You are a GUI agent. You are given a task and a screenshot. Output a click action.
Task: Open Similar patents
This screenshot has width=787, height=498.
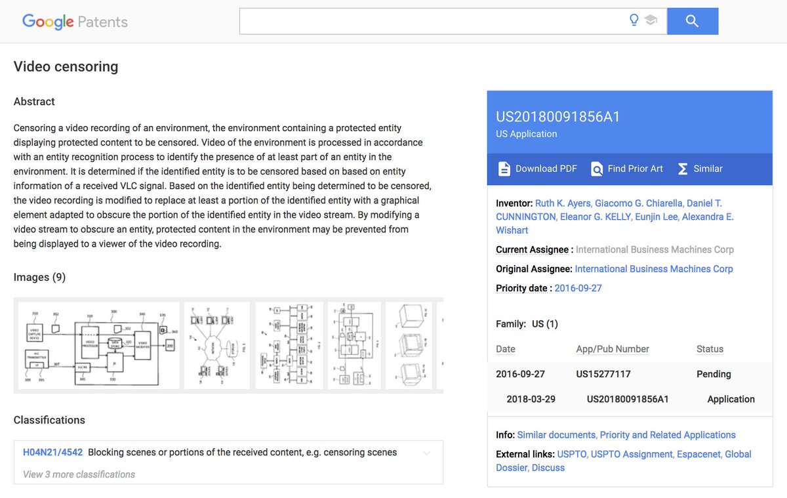pos(708,169)
